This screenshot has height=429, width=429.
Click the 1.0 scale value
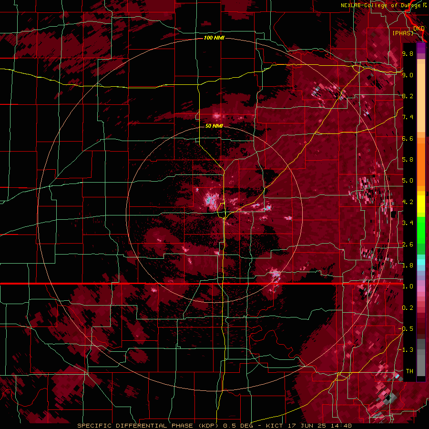pyautogui.click(x=408, y=286)
